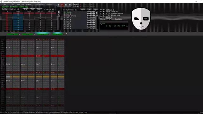Click first Rows arrow
Image resolution: width=203 pixels, height=114 pixels.
[x=101, y=15]
